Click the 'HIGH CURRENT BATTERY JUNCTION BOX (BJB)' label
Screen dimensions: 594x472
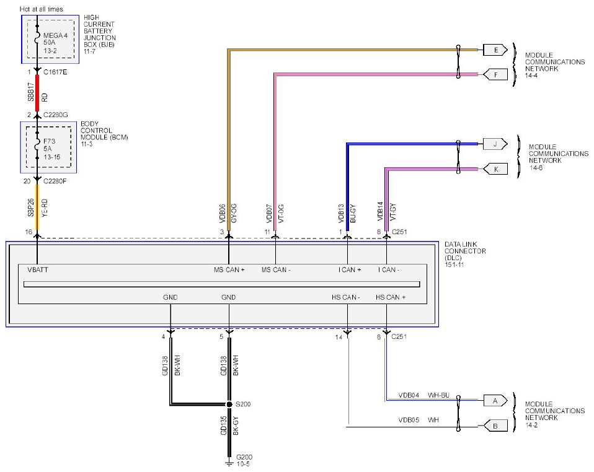pyautogui.click(x=99, y=31)
